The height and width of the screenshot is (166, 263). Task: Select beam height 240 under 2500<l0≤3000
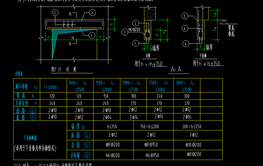click(x=159, y=96)
